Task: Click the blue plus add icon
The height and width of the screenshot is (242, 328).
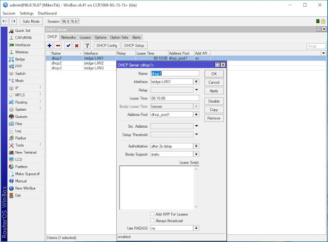Action: 50,46
